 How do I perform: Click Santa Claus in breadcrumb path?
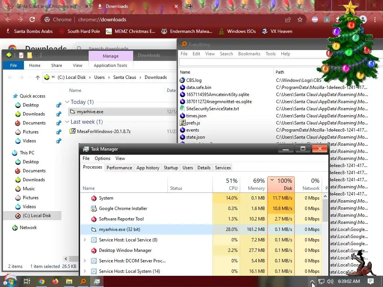[x=125, y=77]
